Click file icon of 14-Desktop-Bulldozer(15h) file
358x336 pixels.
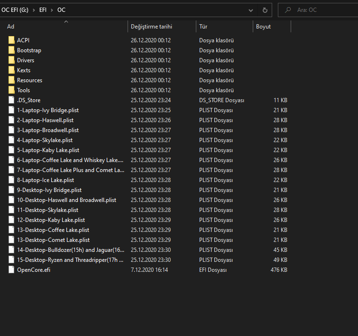coord(11,250)
